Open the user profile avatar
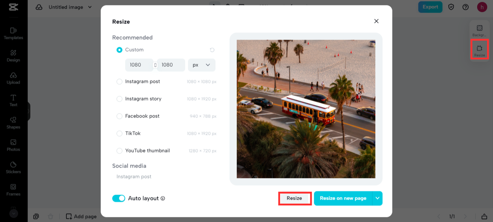493x222 pixels. (x=482, y=7)
